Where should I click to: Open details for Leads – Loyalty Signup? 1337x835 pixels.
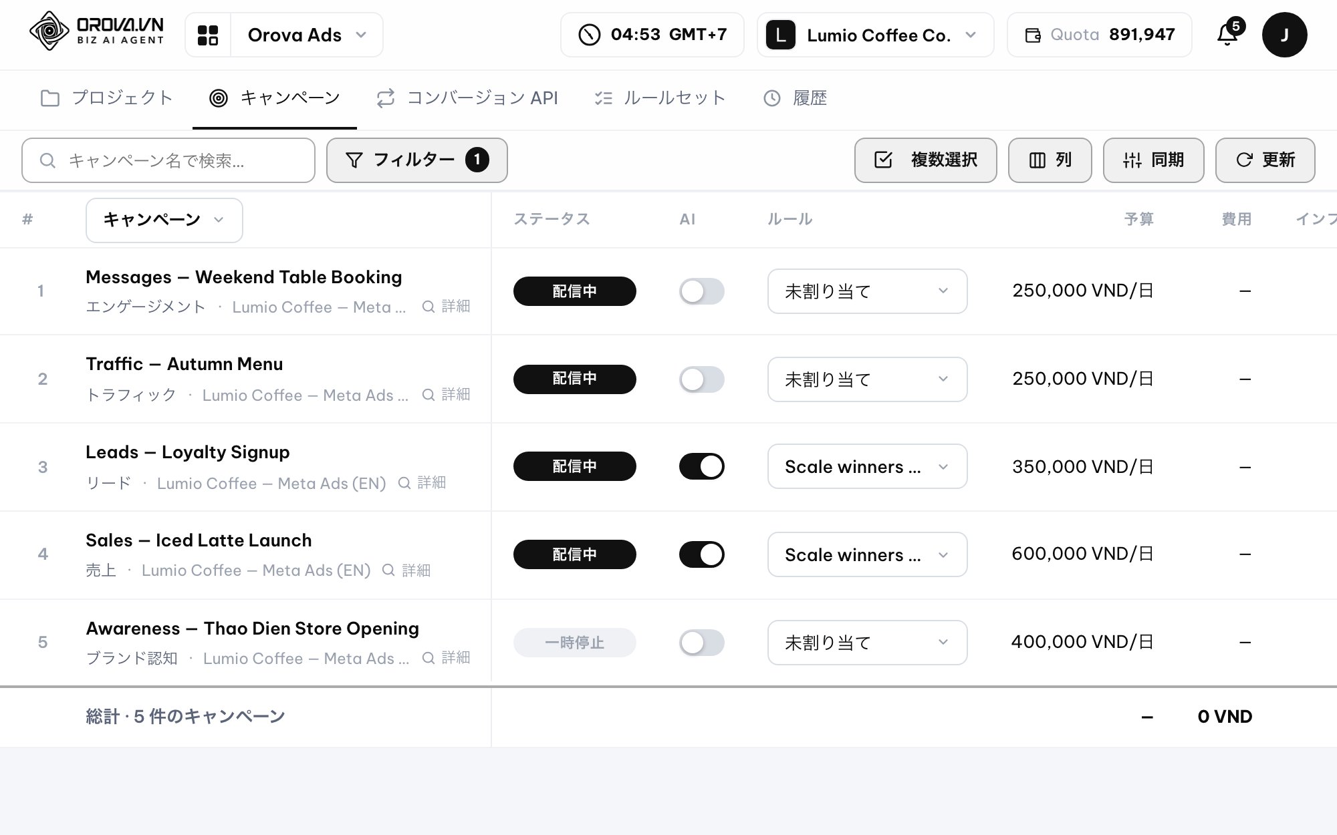tap(422, 483)
